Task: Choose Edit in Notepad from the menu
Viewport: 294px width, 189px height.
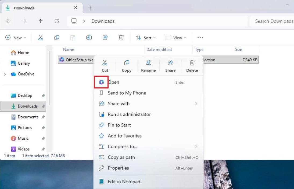Action: pyautogui.click(x=124, y=181)
